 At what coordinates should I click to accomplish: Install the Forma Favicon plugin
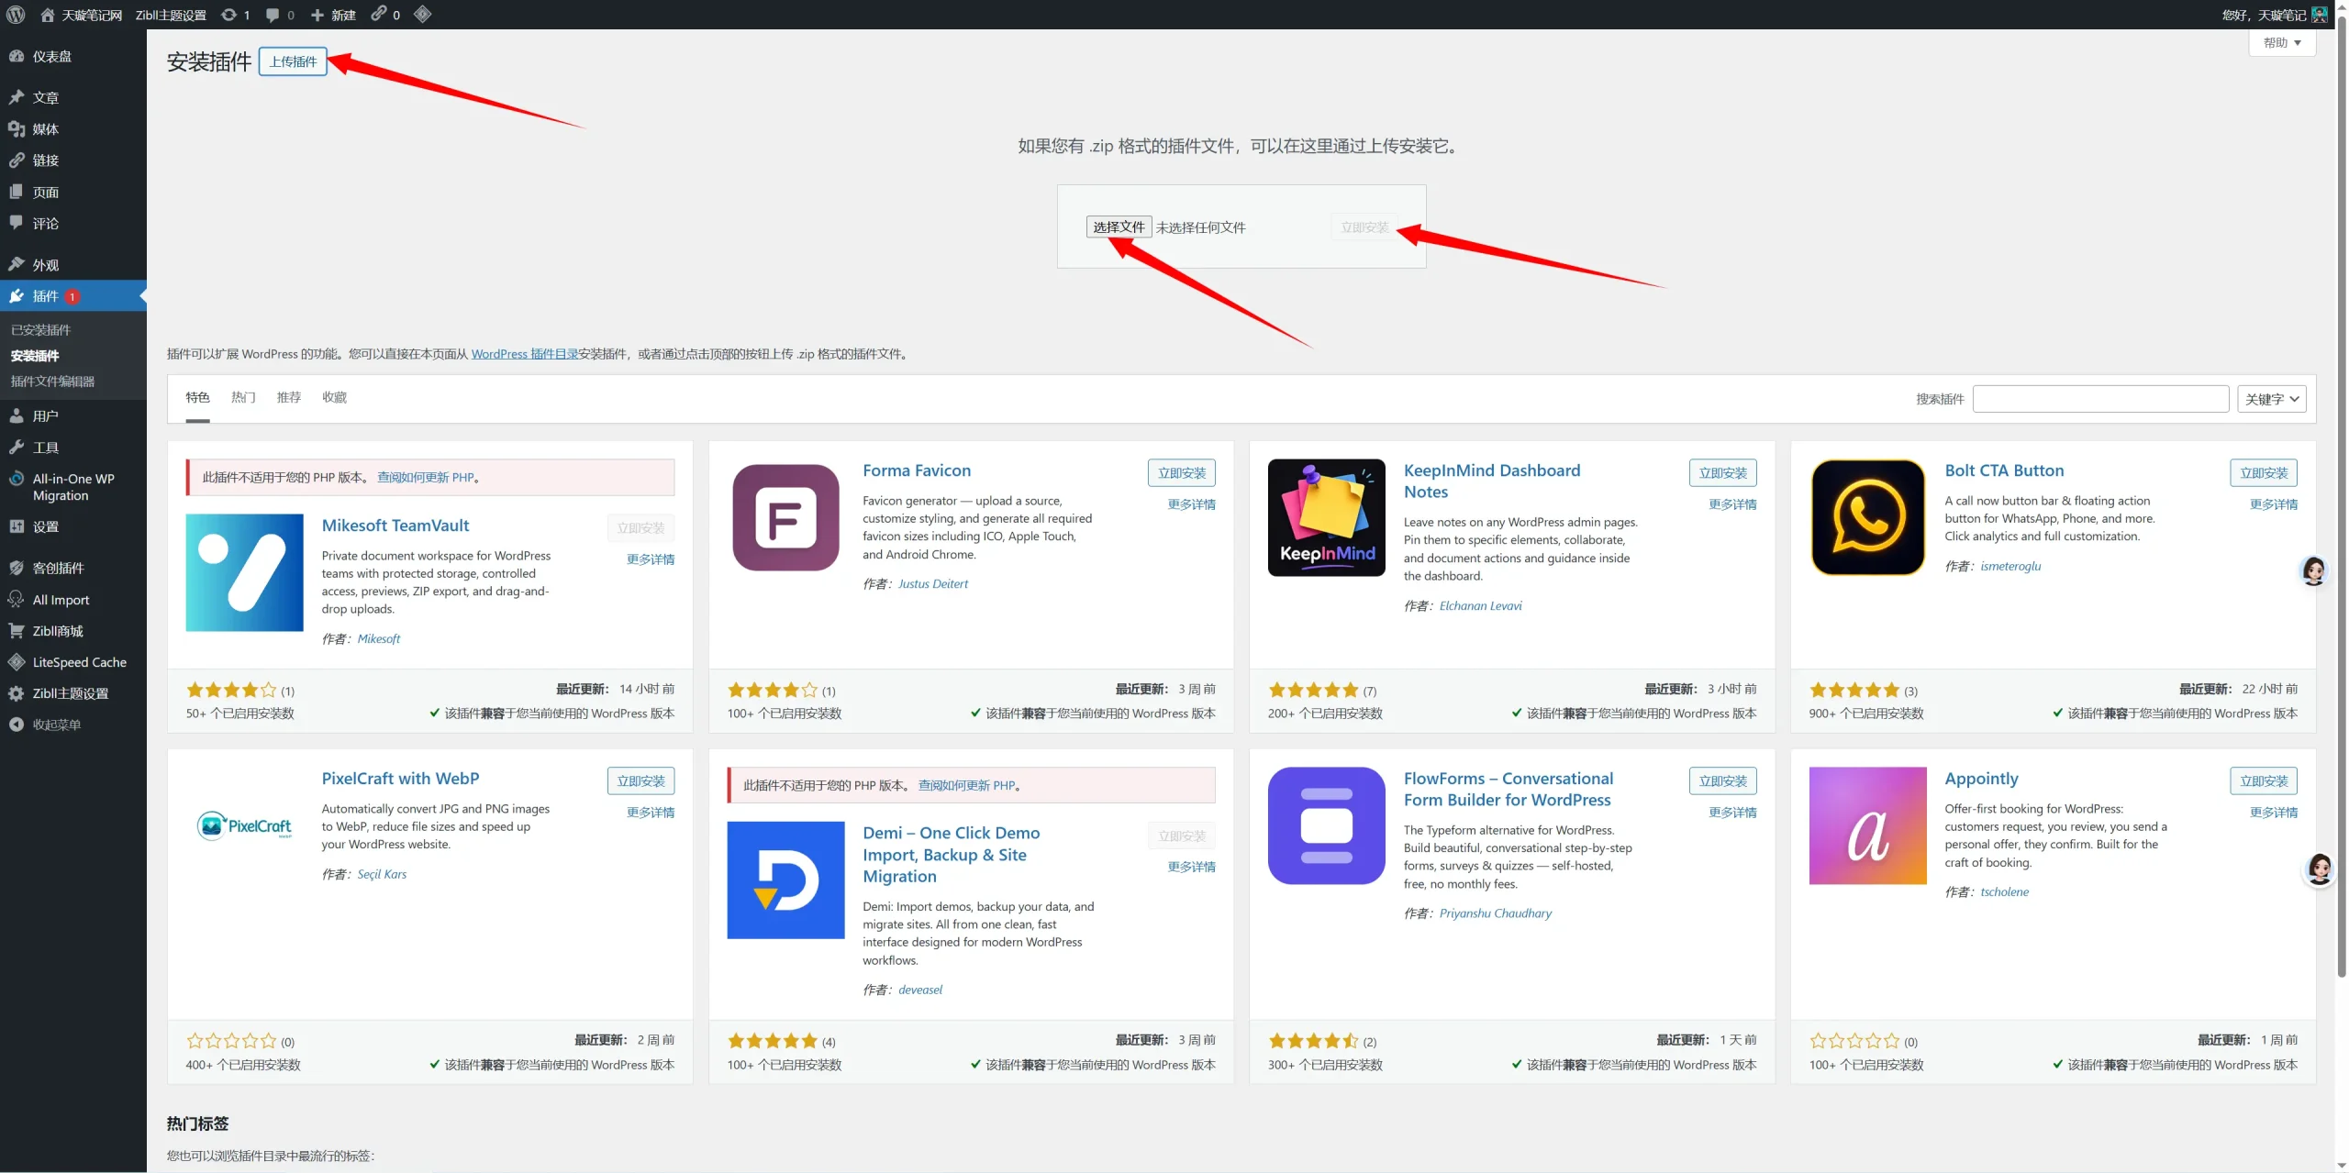(1182, 473)
